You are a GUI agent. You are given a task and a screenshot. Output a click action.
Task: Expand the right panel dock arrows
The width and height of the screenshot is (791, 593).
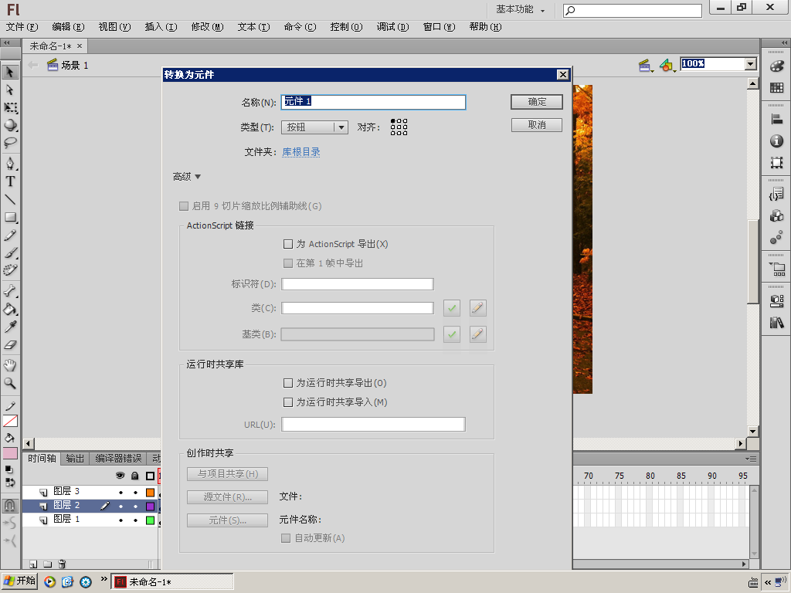pos(785,43)
